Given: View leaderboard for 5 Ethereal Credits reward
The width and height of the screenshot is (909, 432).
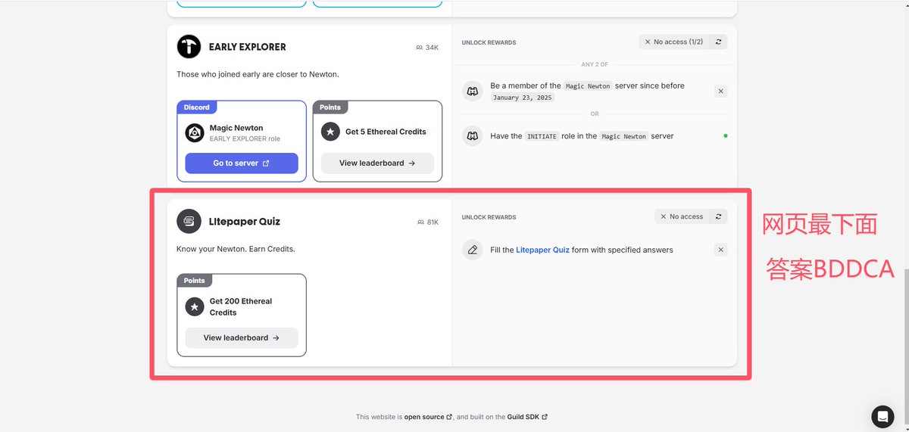Looking at the screenshot, I should coord(377,163).
